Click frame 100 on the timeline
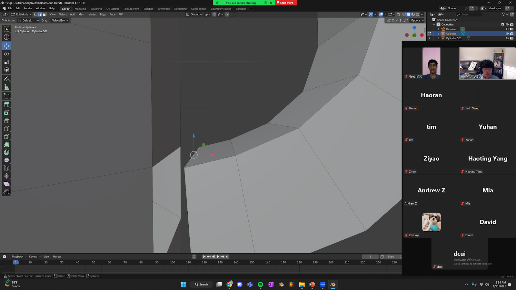Viewport: 516px width, 290px height. [173, 262]
